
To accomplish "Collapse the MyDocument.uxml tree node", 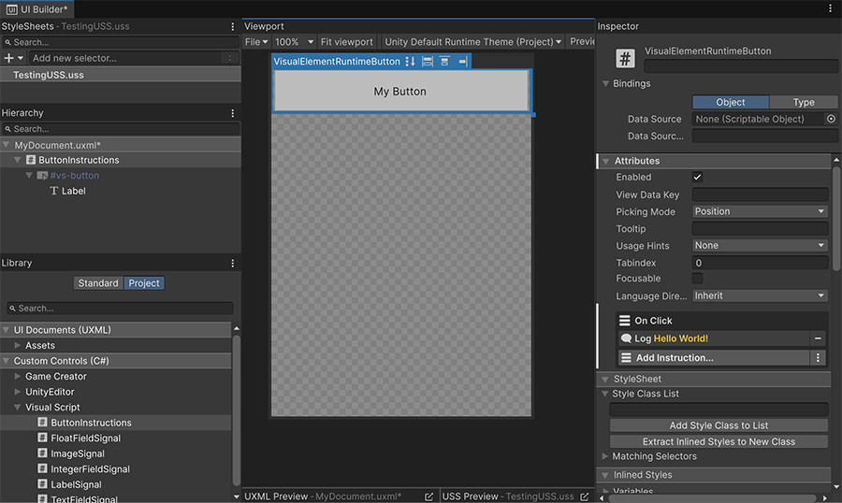I will pos(6,145).
